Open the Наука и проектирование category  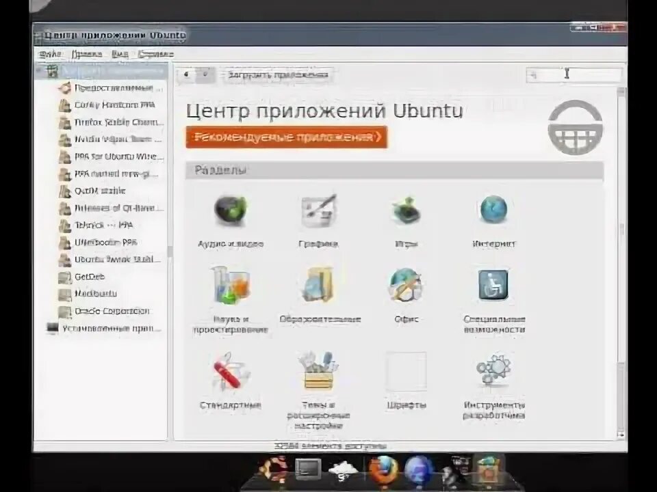(x=231, y=299)
